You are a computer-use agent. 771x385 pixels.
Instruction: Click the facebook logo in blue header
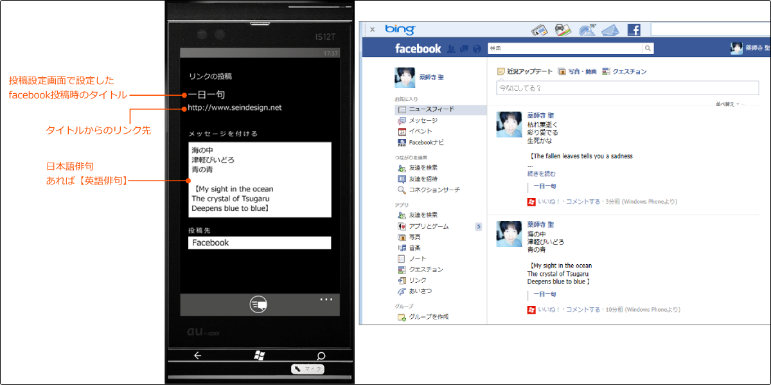point(418,48)
